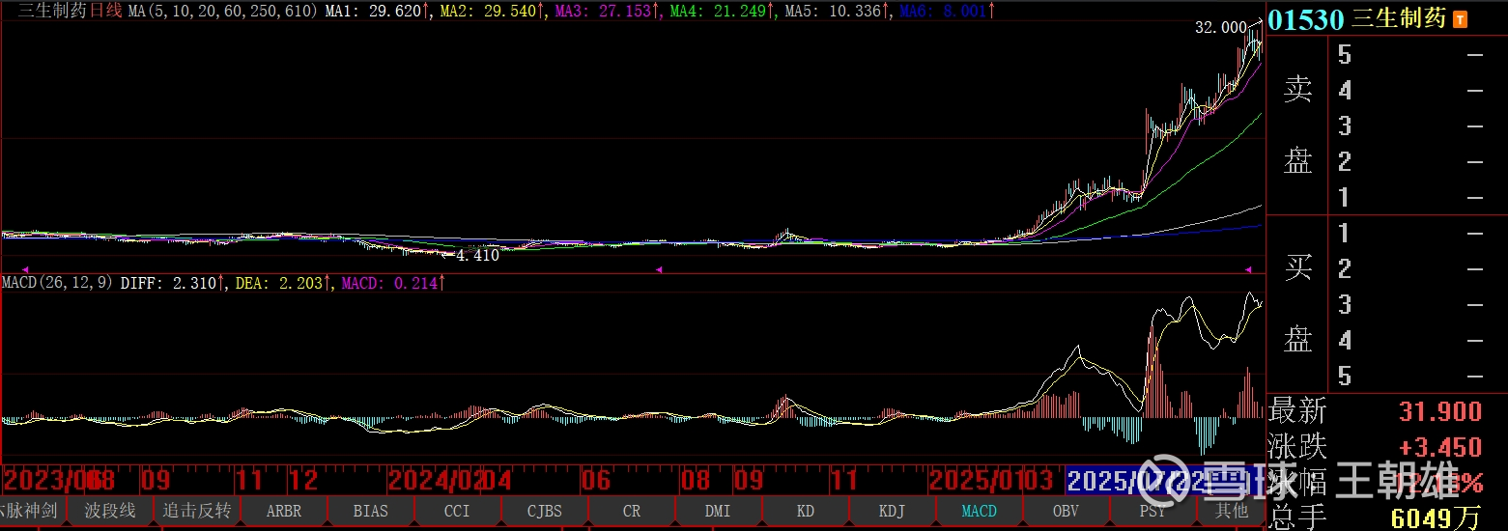Click the MACD: 0.214 value
This screenshot has width=1508, height=531.
pyautogui.click(x=392, y=283)
